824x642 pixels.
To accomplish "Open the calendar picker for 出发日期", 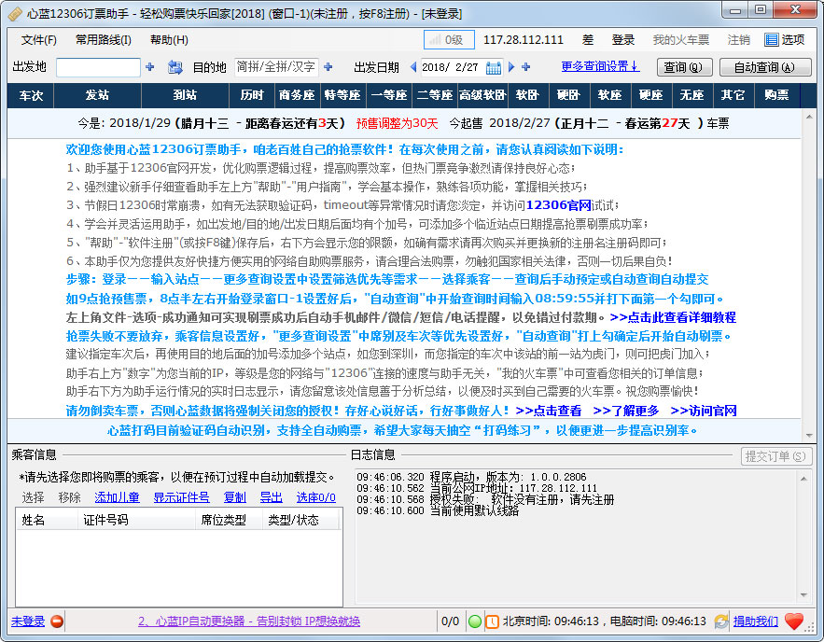I will [494, 67].
